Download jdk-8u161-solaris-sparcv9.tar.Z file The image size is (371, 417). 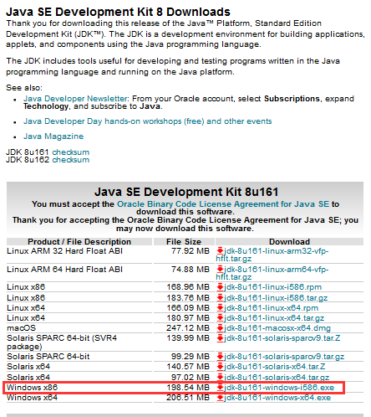[x=282, y=338]
